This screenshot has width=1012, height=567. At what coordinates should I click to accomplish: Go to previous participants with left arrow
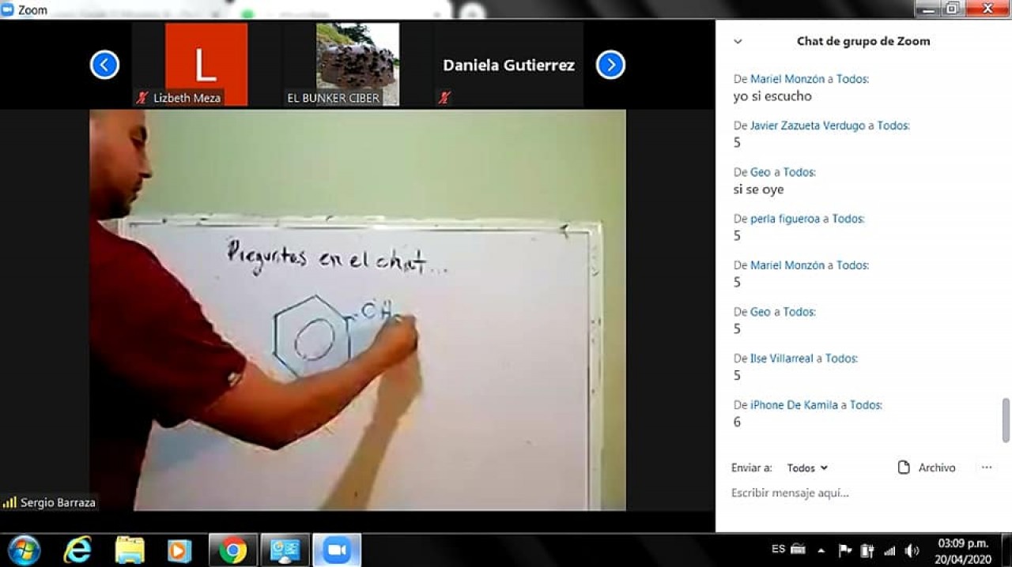click(104, 65)
